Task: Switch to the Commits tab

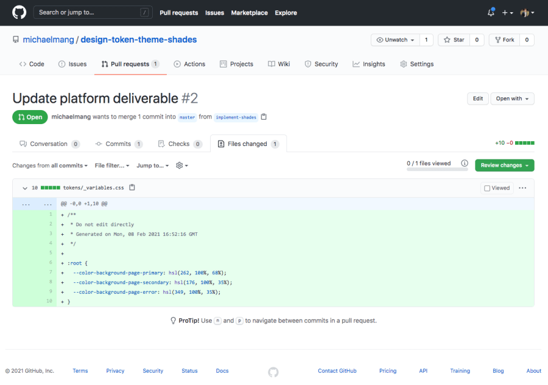Action: coord(119,144)
